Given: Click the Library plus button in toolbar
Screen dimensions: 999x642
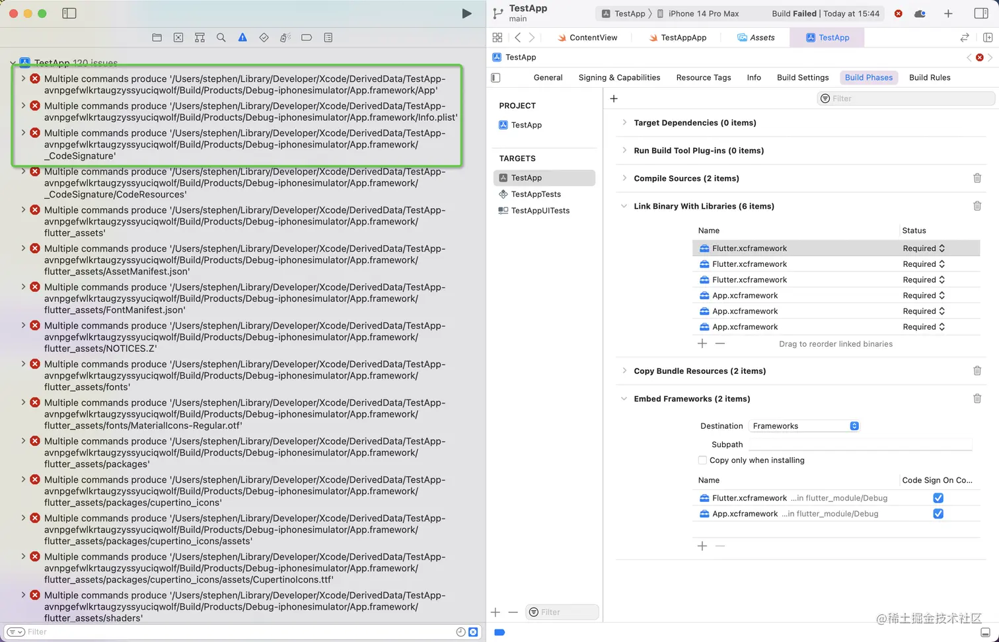Looking at the screenshot, I should point(948,13).
